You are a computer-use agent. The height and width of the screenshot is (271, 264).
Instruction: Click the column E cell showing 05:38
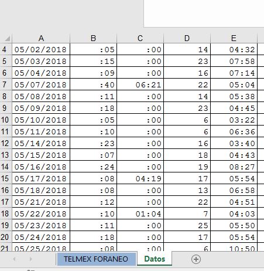tap(234, 96)
